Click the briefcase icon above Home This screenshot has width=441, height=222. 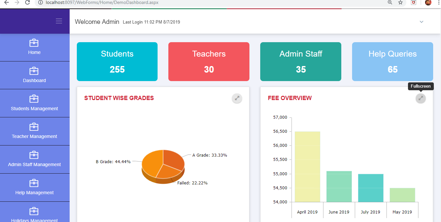tap(34, 43)
